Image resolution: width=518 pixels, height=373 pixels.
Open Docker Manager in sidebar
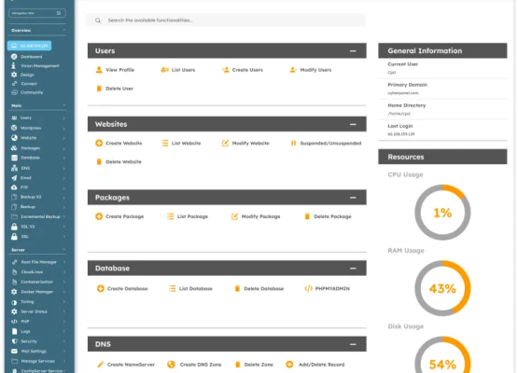pos(37,292)
